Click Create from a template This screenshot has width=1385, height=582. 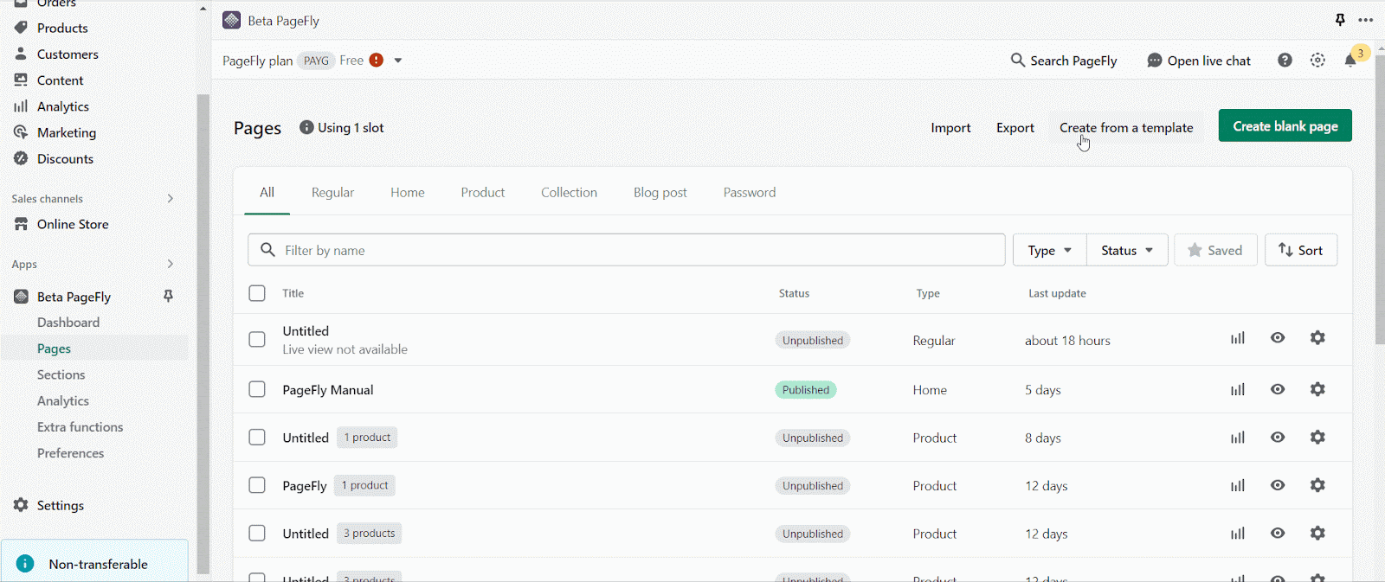1126,127
